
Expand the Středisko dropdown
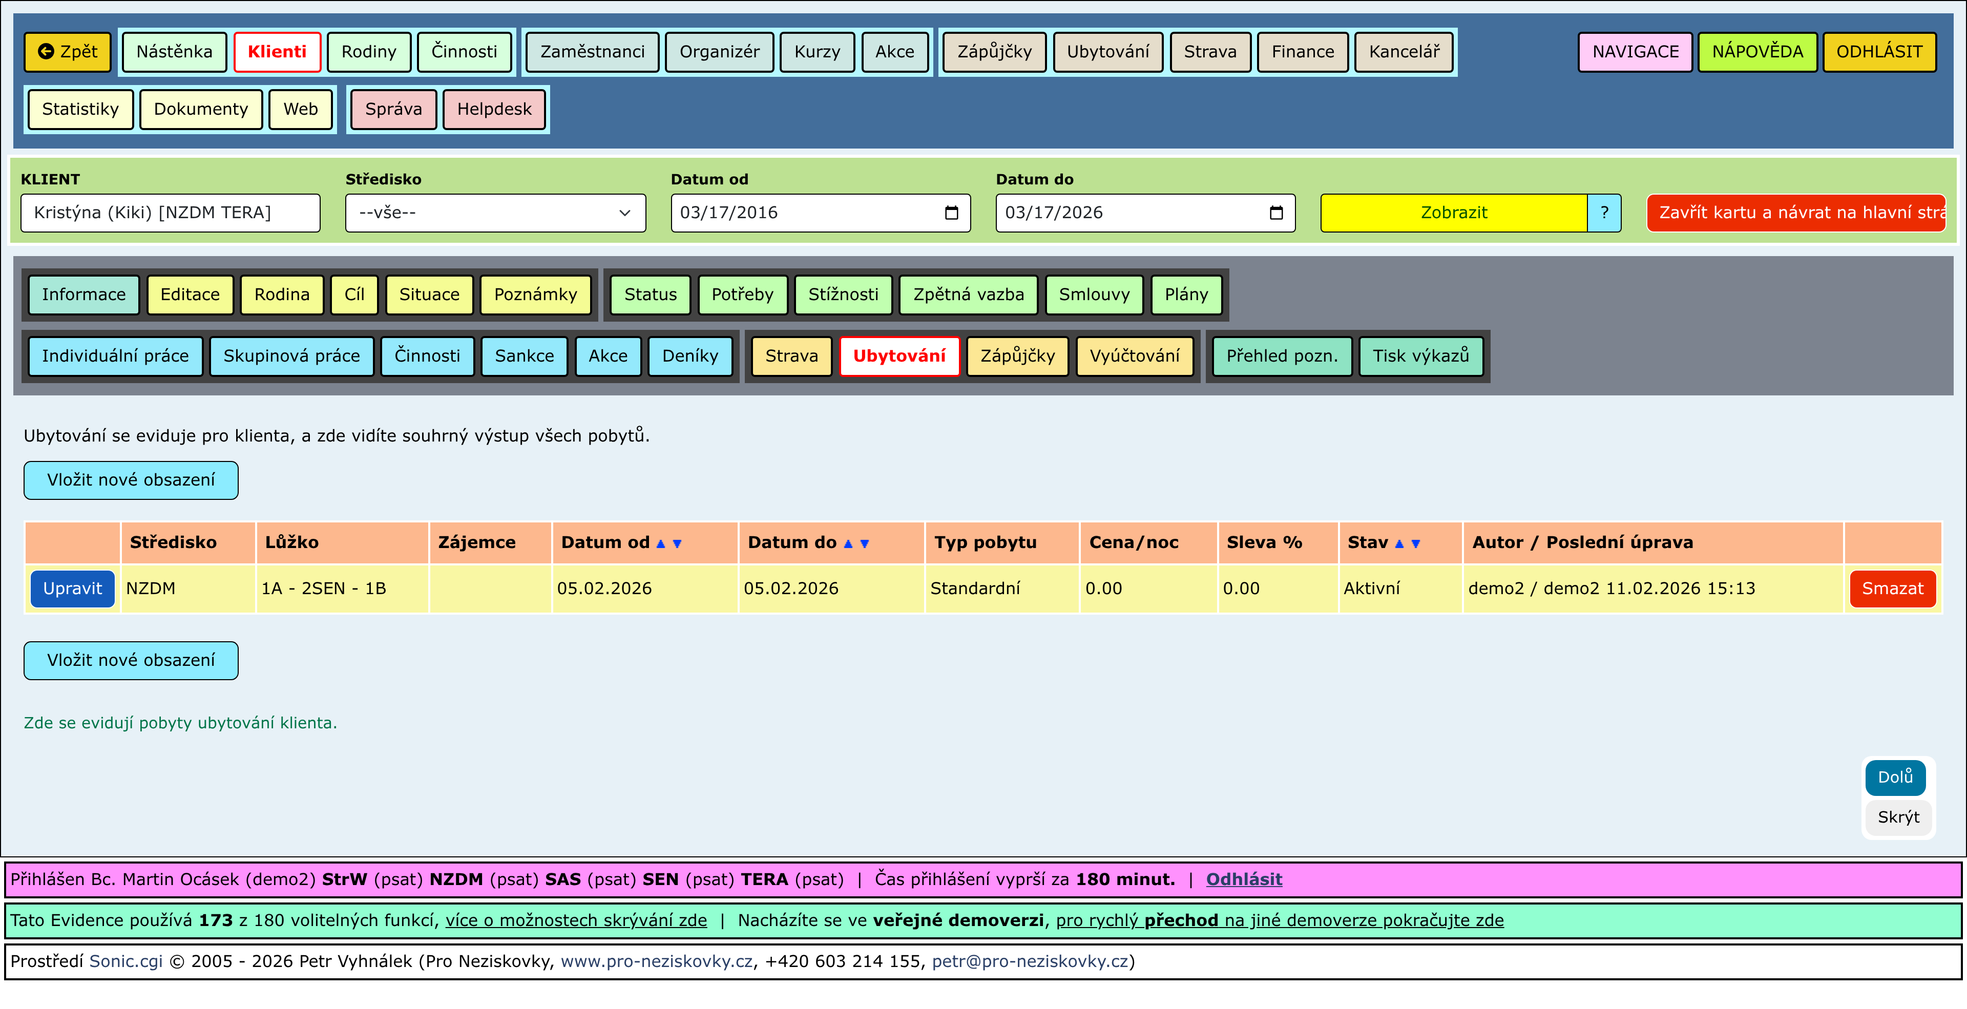click(495, 213)
